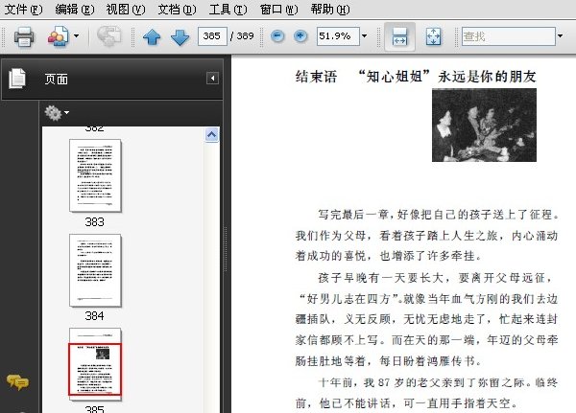Viewport: 576px width, 413px height.
Task: Click the Print icon in toolbar
Action: (24, 36)
